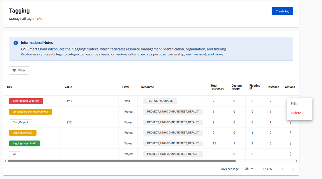Open the Filter button

pyautogui.click(x=19, y=70)
